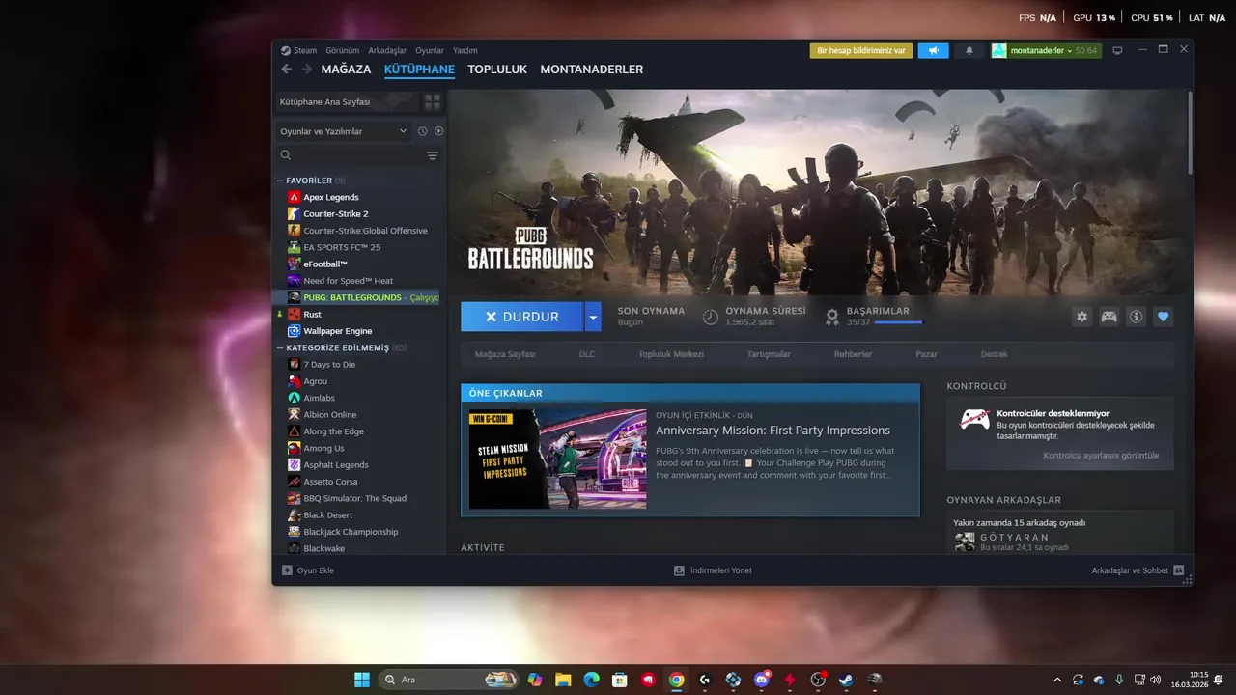The height and width of the screenshot is (695, 1236).
Task: Click the Add Game plus icon
Action: pyautogui.click(x=287, y=570)
